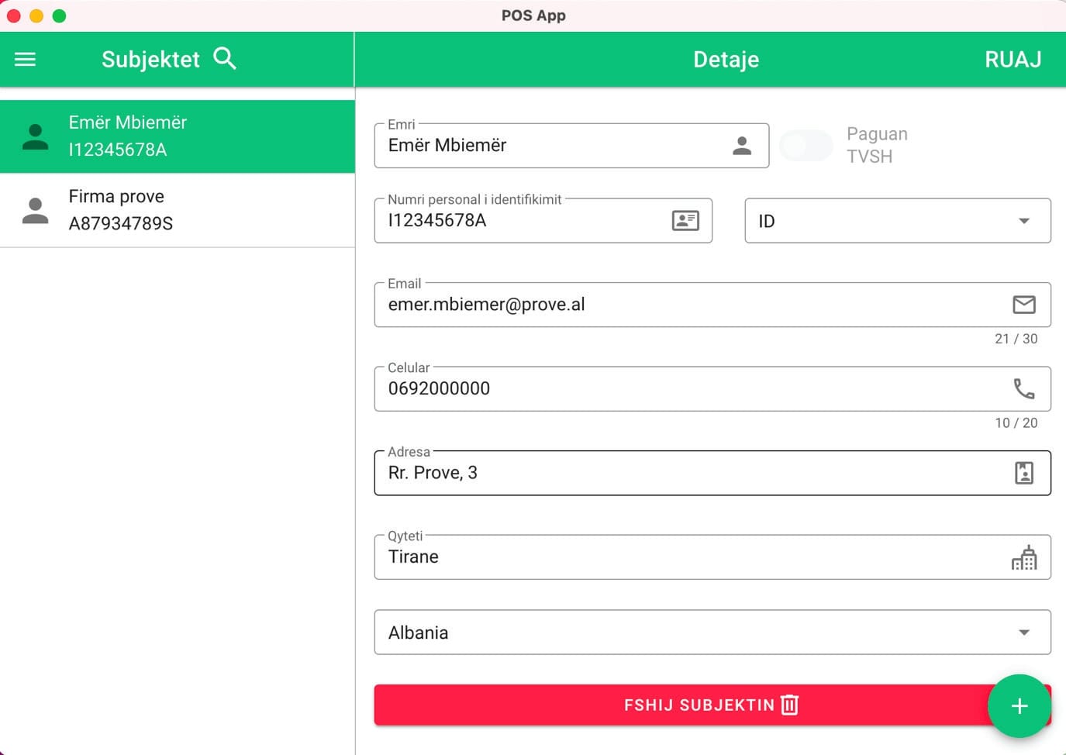Open the Albania country dropdown
The height and width of the screenshot is (755, 1066).
pyautogui.click(x=712, y=633)
